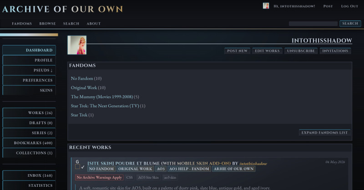The image size is (364, 190).
Task: Open the large profile picture thumbnail
Action: pos(77,45)
